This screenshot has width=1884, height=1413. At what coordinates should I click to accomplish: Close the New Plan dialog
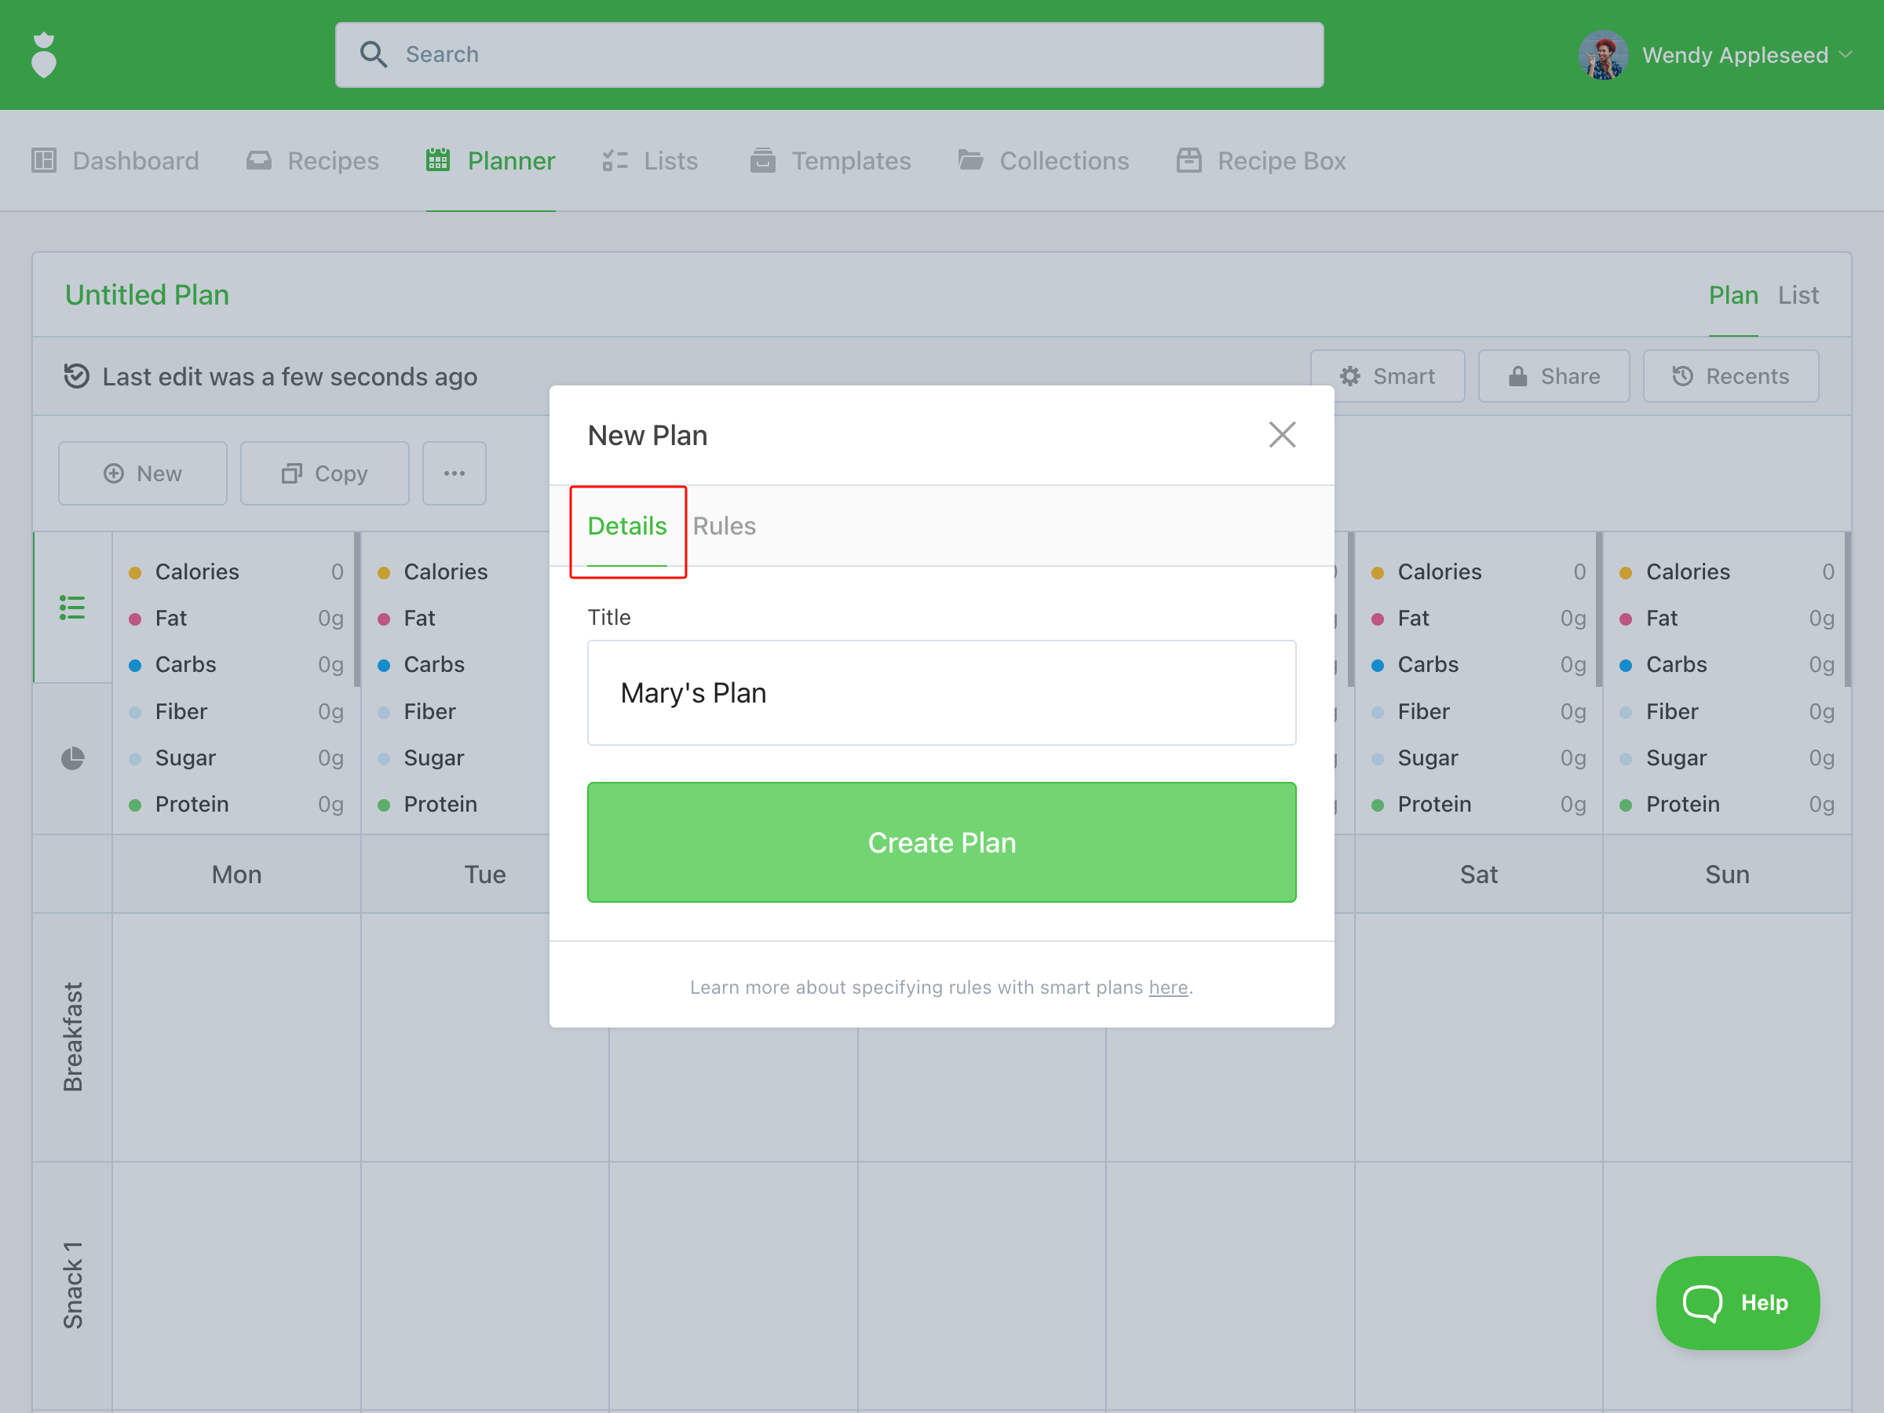(x=1281, y=434)
